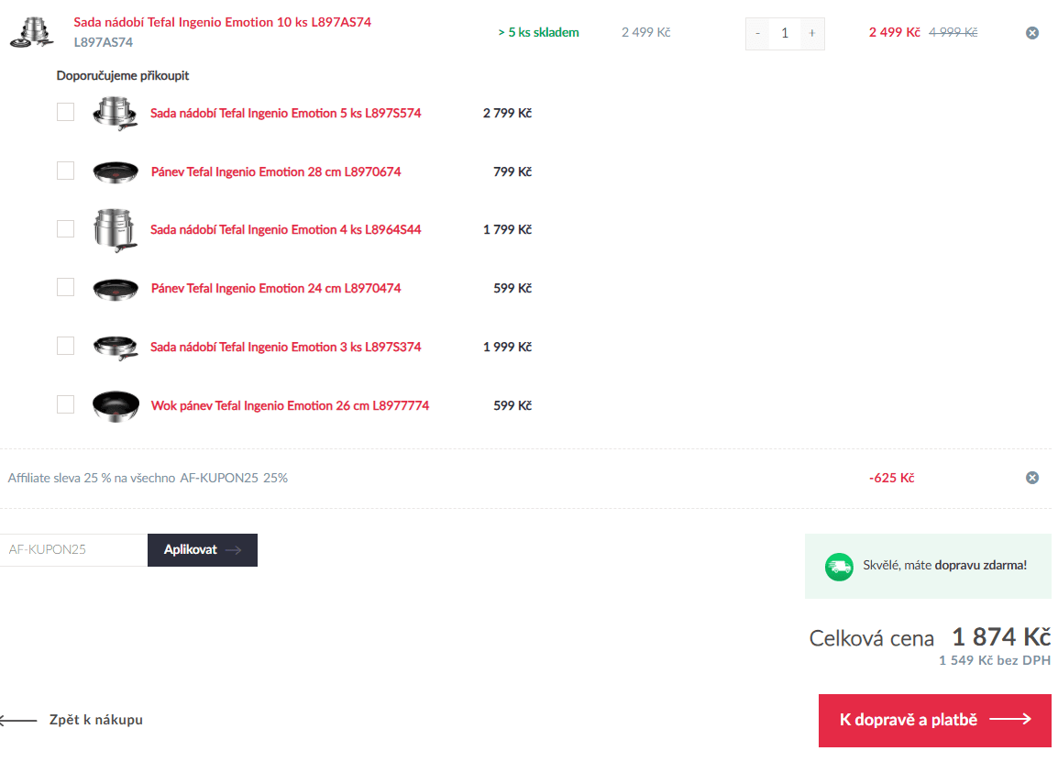Click the 1 999 Kč price
The image size is (1058, 773).
(x=507, y=347)
